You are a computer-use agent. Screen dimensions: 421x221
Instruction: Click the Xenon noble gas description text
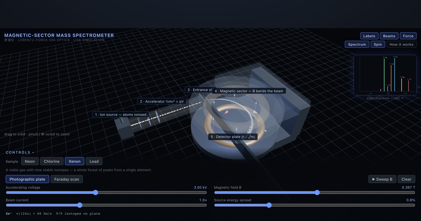click(x=79, y=170)
